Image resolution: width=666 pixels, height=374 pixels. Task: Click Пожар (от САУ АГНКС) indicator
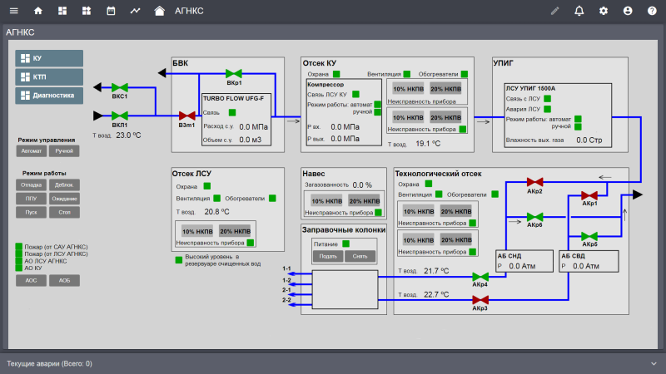pos(18,246)
